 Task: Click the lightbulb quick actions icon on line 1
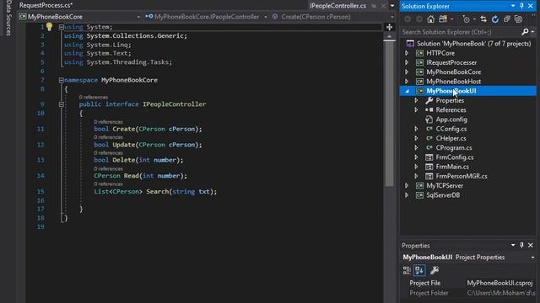[49, 27]
